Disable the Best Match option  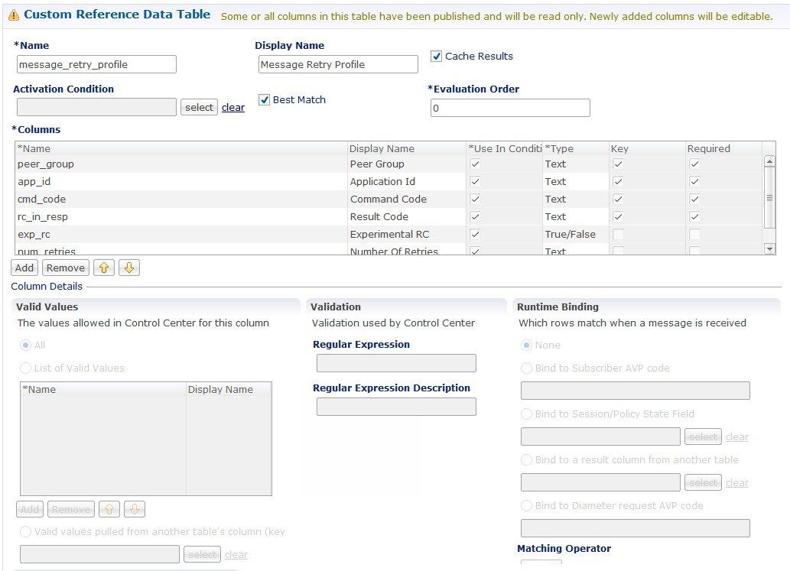[264, 99]
